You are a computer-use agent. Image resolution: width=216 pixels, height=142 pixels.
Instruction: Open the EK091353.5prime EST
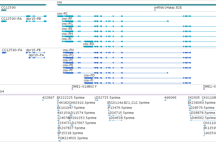tap(70, 120)
